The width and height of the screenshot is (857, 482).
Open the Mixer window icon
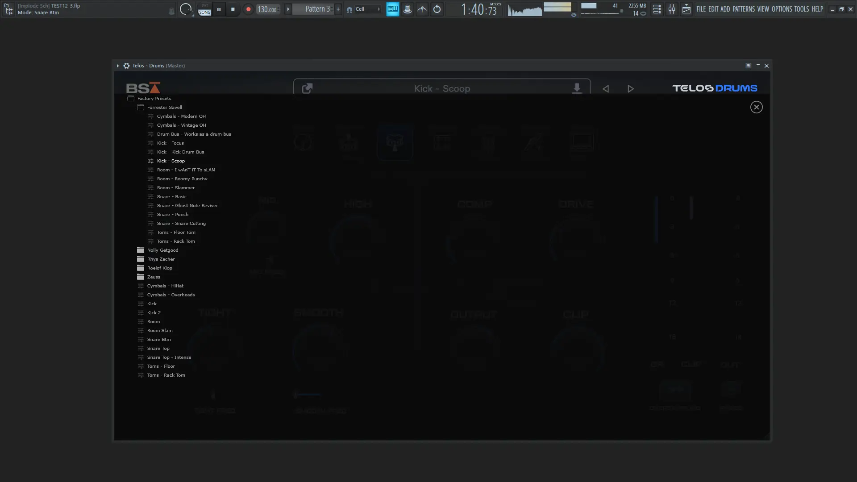tap(671, 9)
